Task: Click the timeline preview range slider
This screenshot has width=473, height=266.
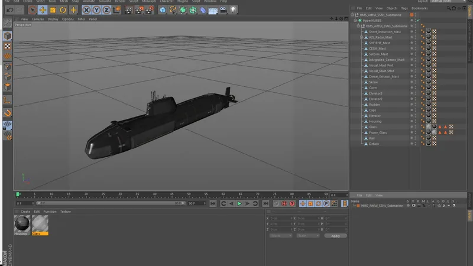Action: pos(111,203)
